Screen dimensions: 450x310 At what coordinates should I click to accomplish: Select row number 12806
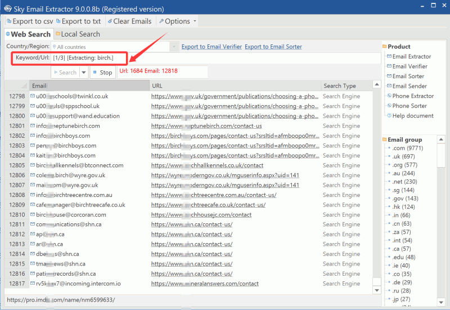tap(17, 176)
